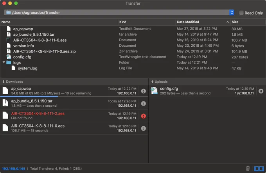
Task: Click the Downloads arrow icon
Action: tap(4, 82)
